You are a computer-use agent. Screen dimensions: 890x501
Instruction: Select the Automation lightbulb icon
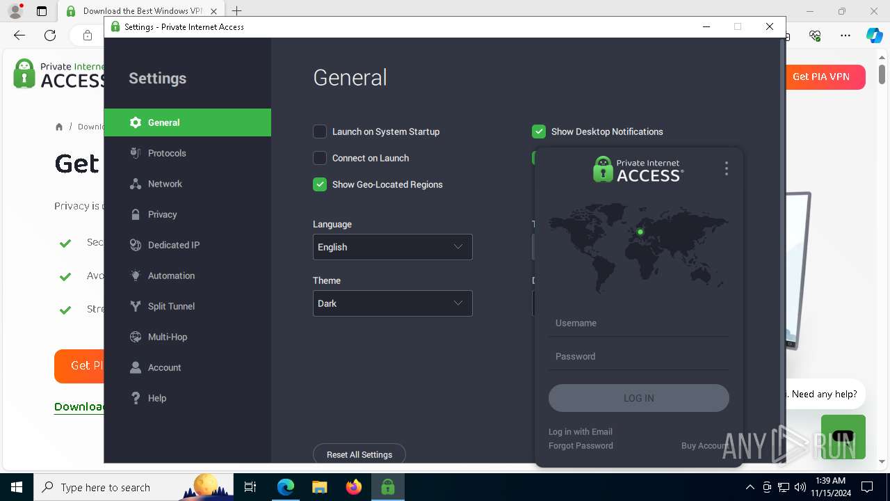136,276
